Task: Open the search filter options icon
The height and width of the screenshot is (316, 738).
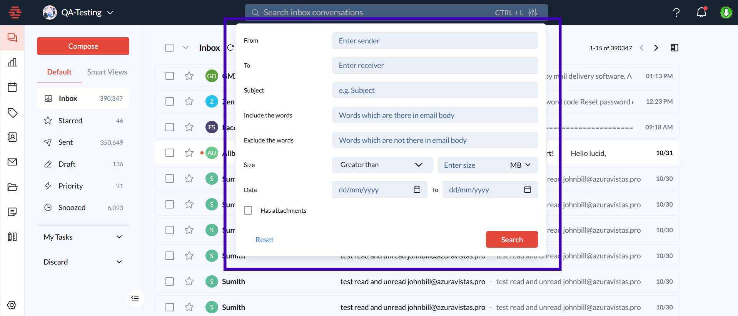Action: pyautogui.click(x=533, y=13)
